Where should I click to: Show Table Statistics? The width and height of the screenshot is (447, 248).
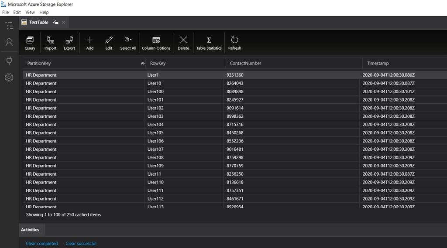(209, 43)
